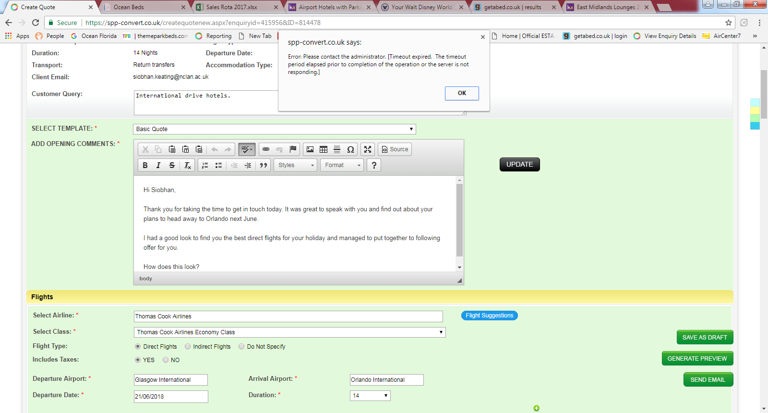Open the About CKEditor help icon
This screenshot has height=413, width=768.
374,165
